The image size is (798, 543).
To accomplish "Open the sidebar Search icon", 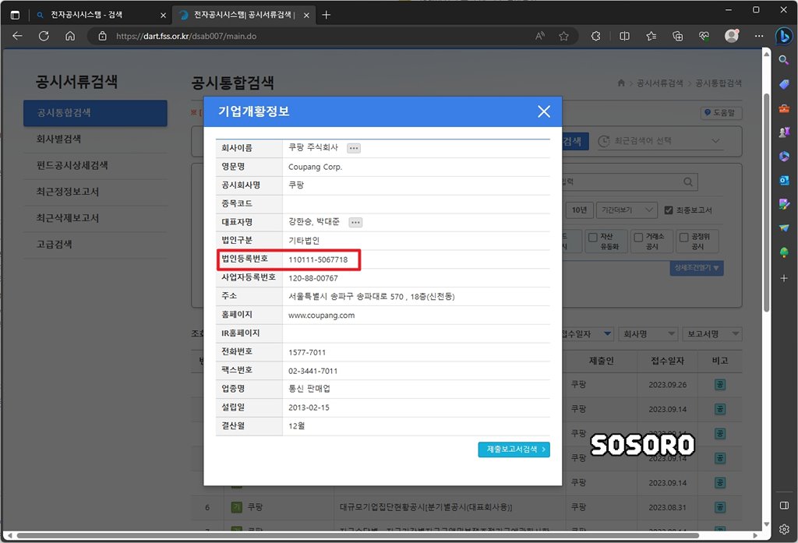I will (784, 60).
